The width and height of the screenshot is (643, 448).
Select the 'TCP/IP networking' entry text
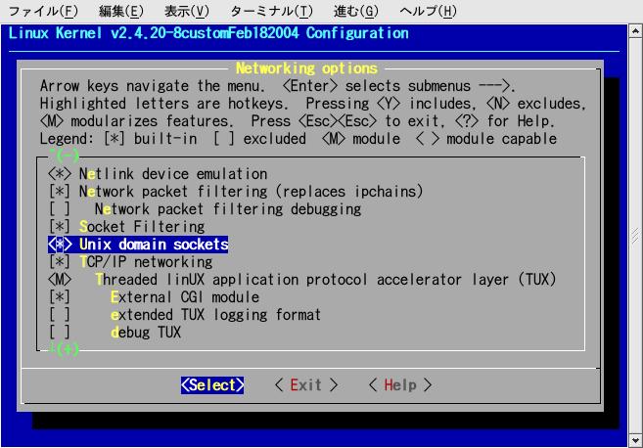(146, 262)
